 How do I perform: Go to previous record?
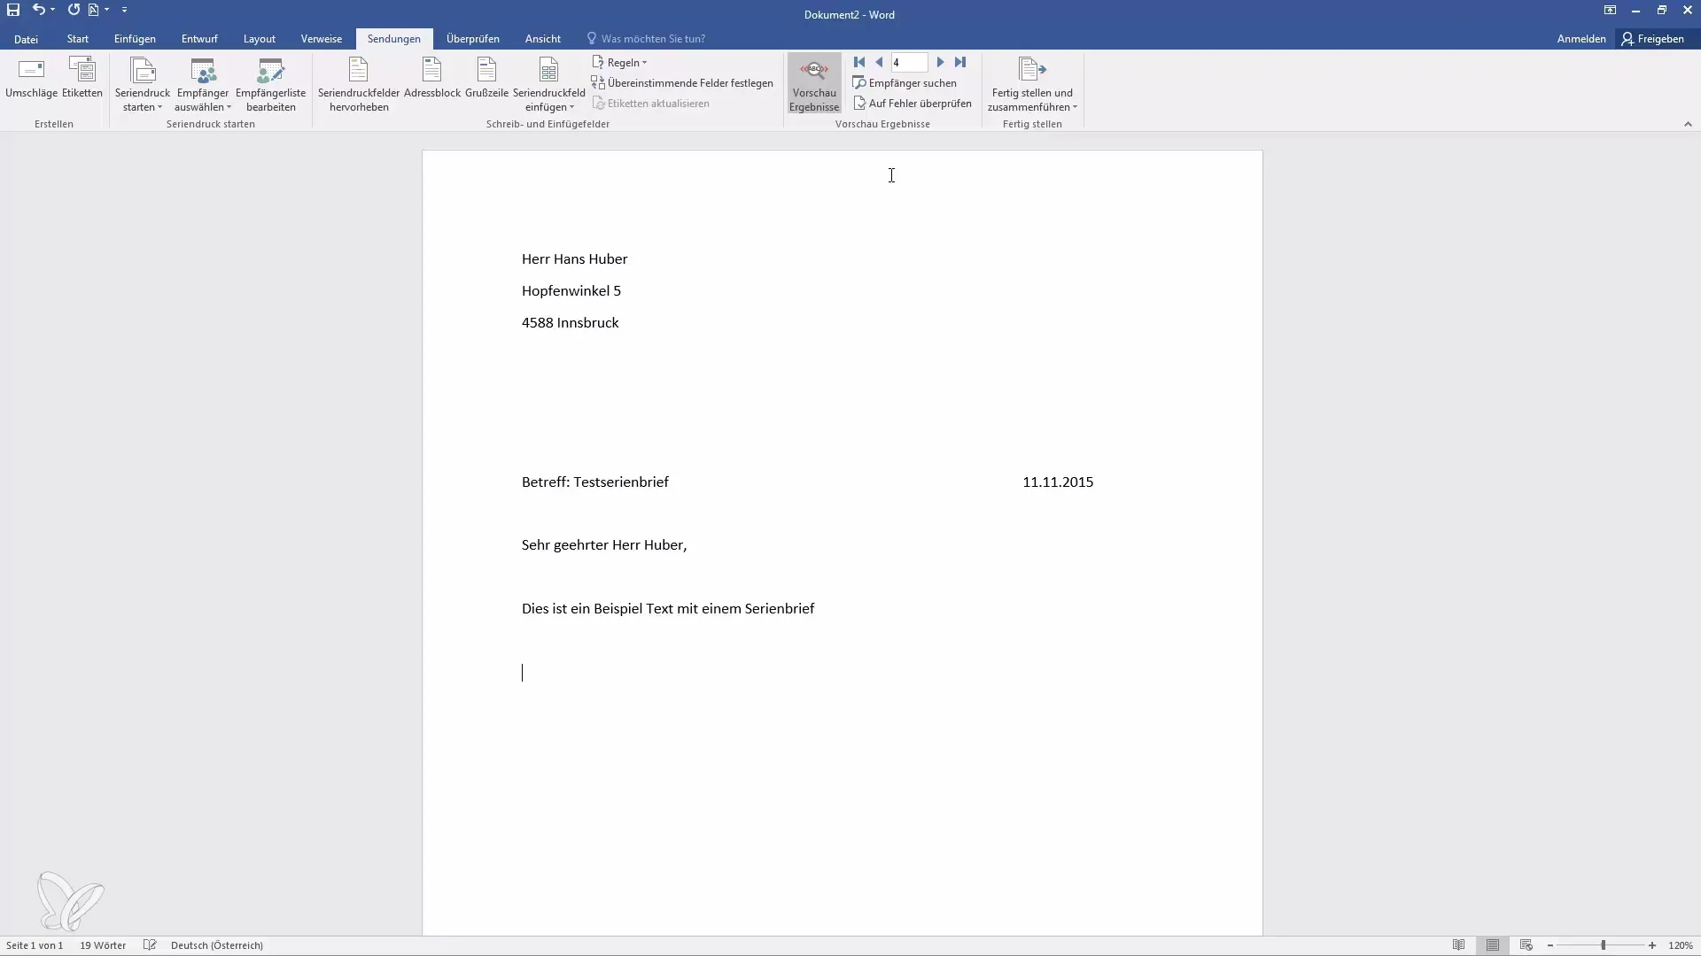(x=879, y=62)
